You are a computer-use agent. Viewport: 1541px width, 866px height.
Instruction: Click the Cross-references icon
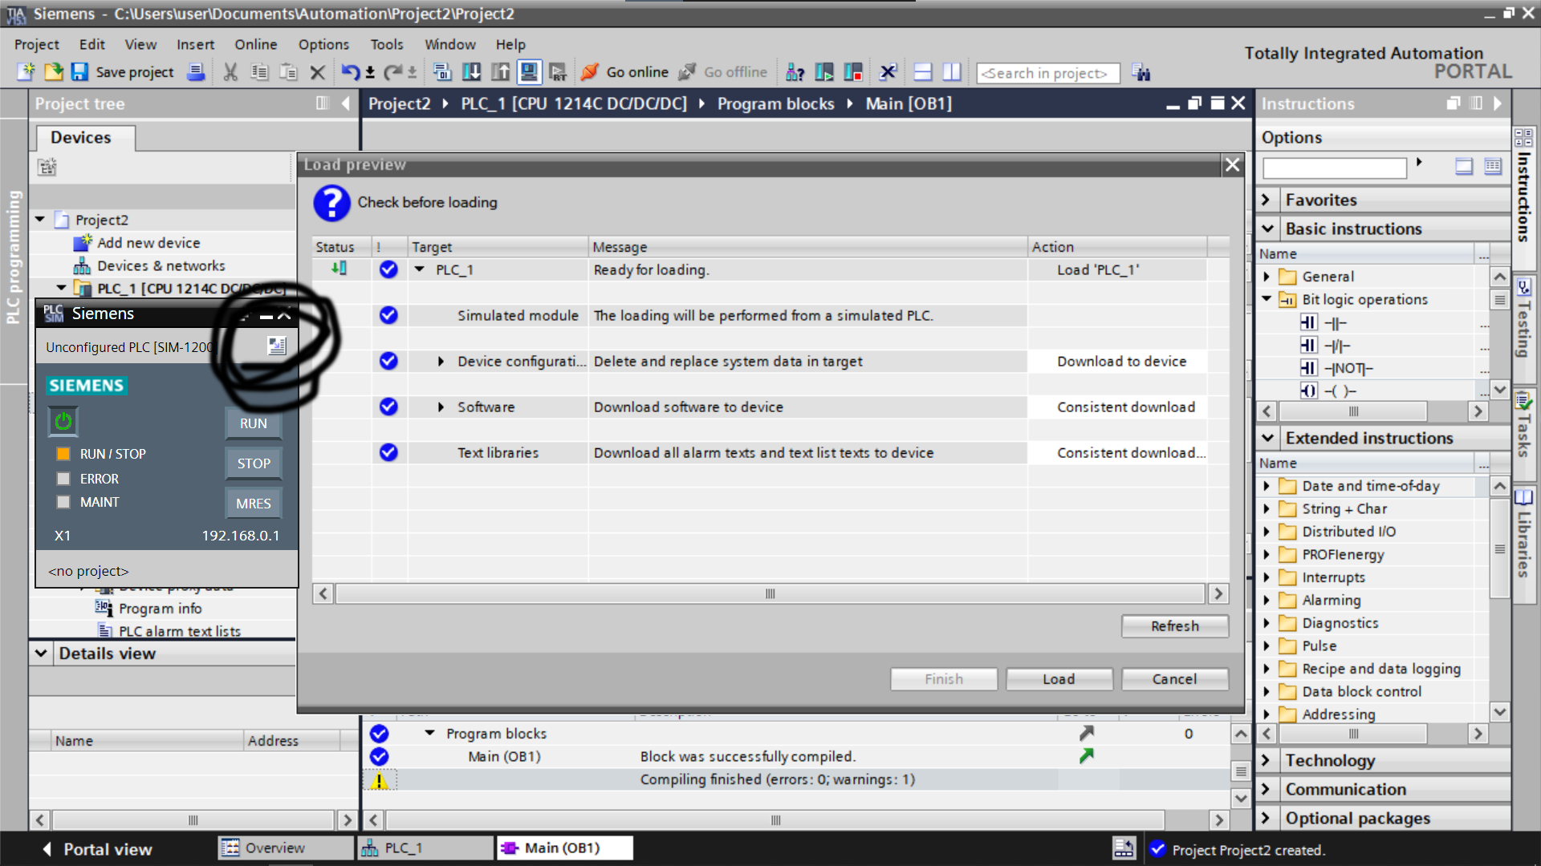click(888, 72)
